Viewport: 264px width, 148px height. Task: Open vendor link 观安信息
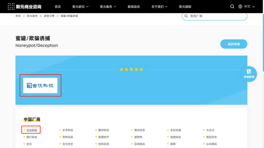click(x=139, y=130)
